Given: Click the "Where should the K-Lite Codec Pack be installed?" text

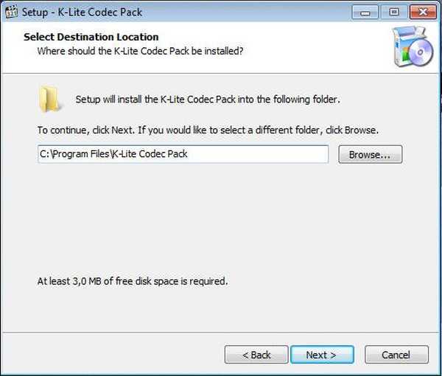Looking at the screenshot, I should (140, 51).
